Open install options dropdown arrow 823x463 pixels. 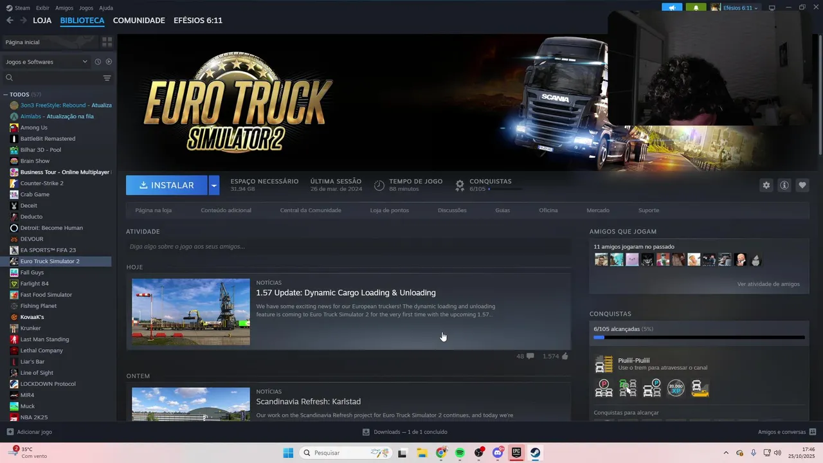pos(214,185)
